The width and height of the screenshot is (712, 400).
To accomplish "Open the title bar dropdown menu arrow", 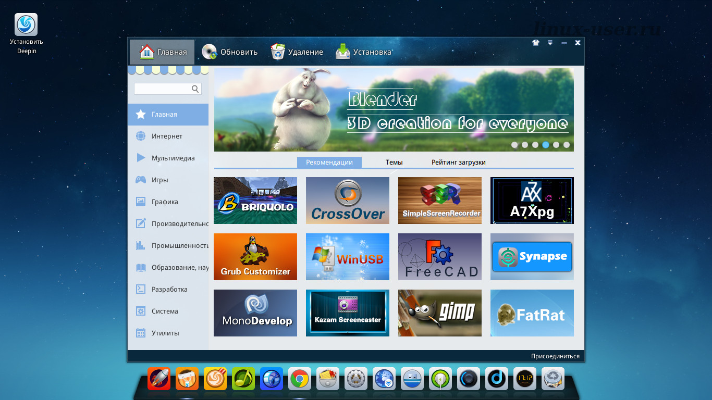I will (550, 43).
